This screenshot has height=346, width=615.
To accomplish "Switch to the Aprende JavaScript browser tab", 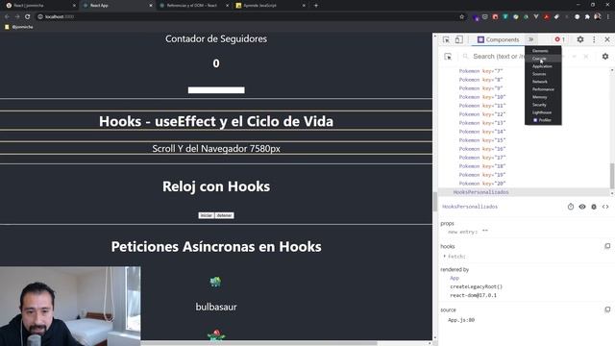I will click(x=270, y=6).
